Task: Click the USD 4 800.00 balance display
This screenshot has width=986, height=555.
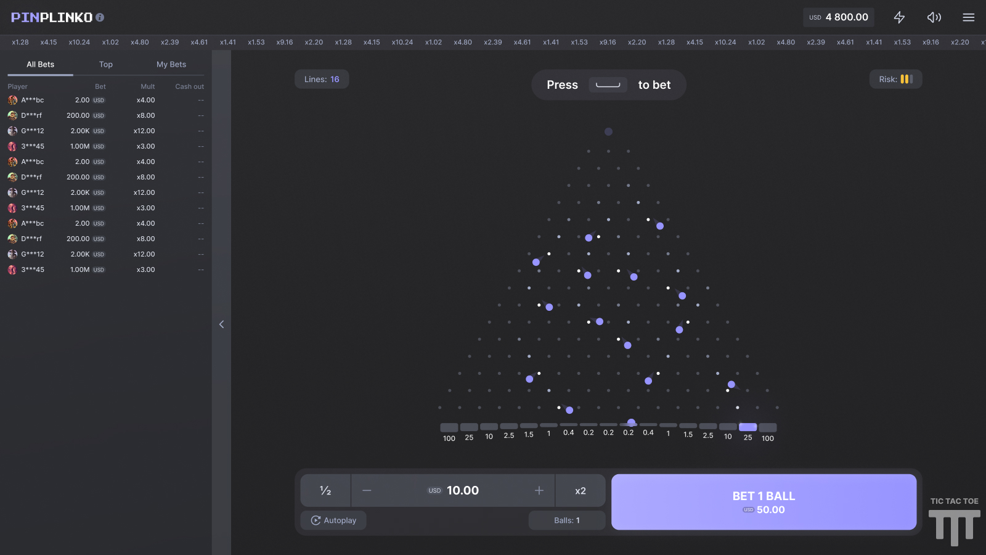Action: coord(838,17)
